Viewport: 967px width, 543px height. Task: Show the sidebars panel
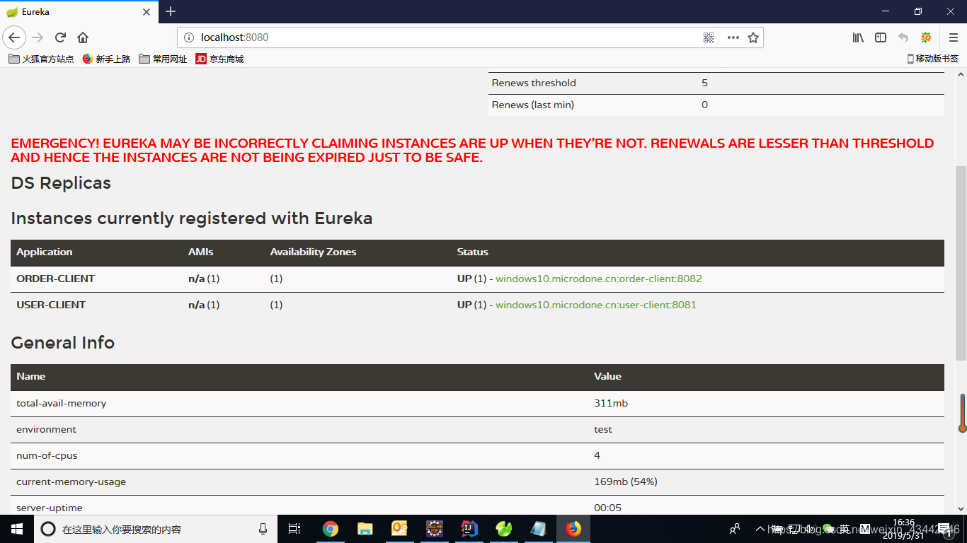[881, 37]
